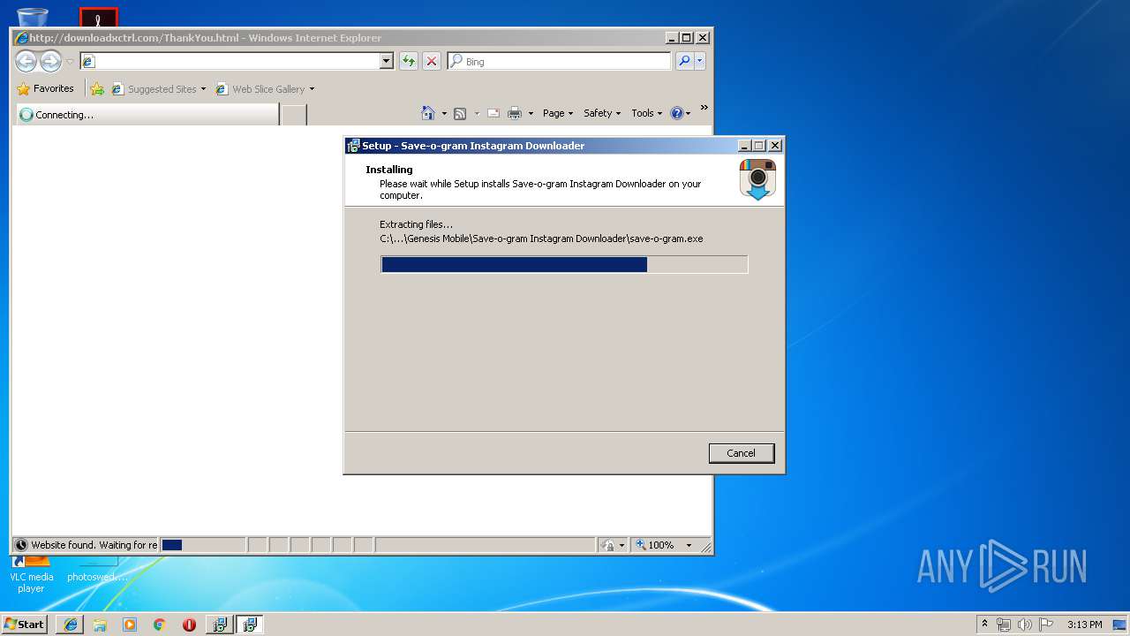The image size is (1130, 636).
Task: Select the Connecting... browser tab
Action: pos(147,115)
